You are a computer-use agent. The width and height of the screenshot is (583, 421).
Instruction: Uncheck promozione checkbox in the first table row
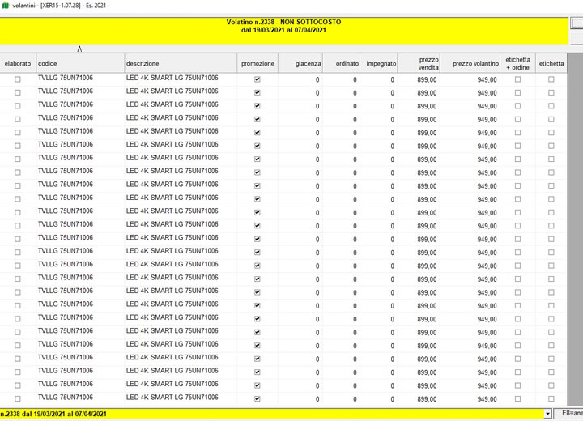[257, 79]
